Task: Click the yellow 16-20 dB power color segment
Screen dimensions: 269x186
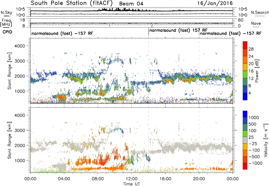Action: coord(245,67)
